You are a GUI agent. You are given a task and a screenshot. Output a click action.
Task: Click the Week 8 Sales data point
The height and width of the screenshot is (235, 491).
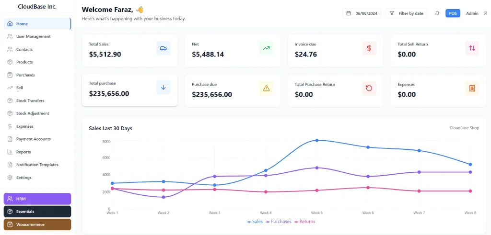[x=470, y=164]
